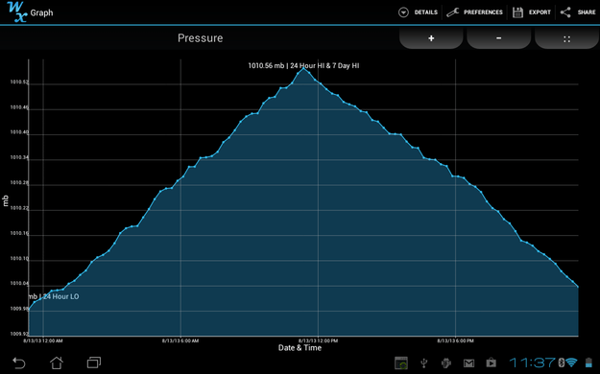
Task: Tap the 8/13/13 12:00 AM axis label
Action: pyautogui.click(x=43, y=340)
